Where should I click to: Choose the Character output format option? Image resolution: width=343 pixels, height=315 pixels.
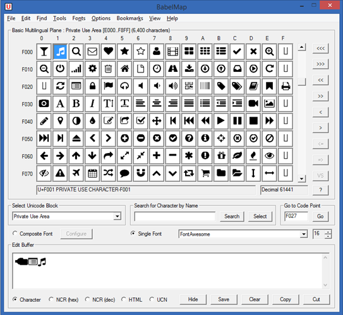coord(15,299)
